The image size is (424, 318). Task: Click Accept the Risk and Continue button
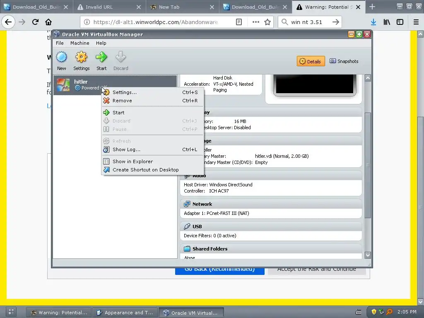point(317,271)
